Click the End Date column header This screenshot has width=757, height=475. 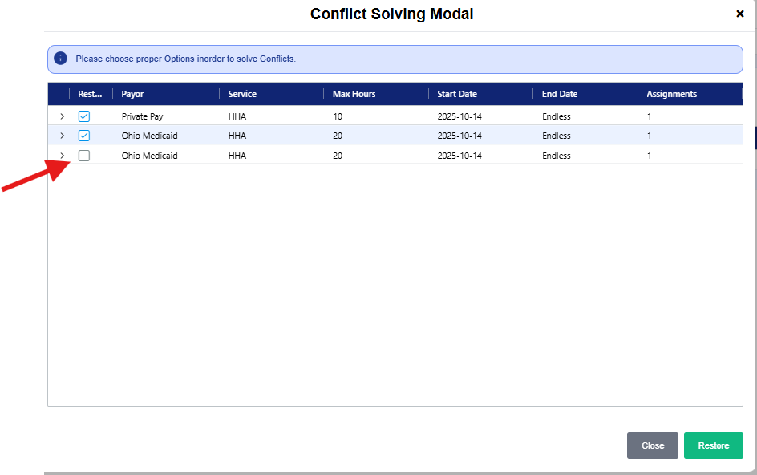click(x=560, y=94)
